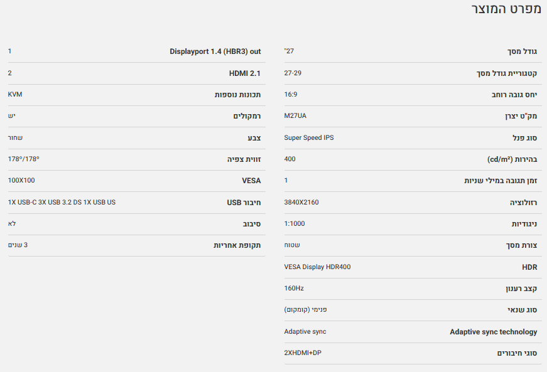Click the 'Adaptive sync technology' label
This screenshot has height=372, width=547.
(x=493, y=332)
